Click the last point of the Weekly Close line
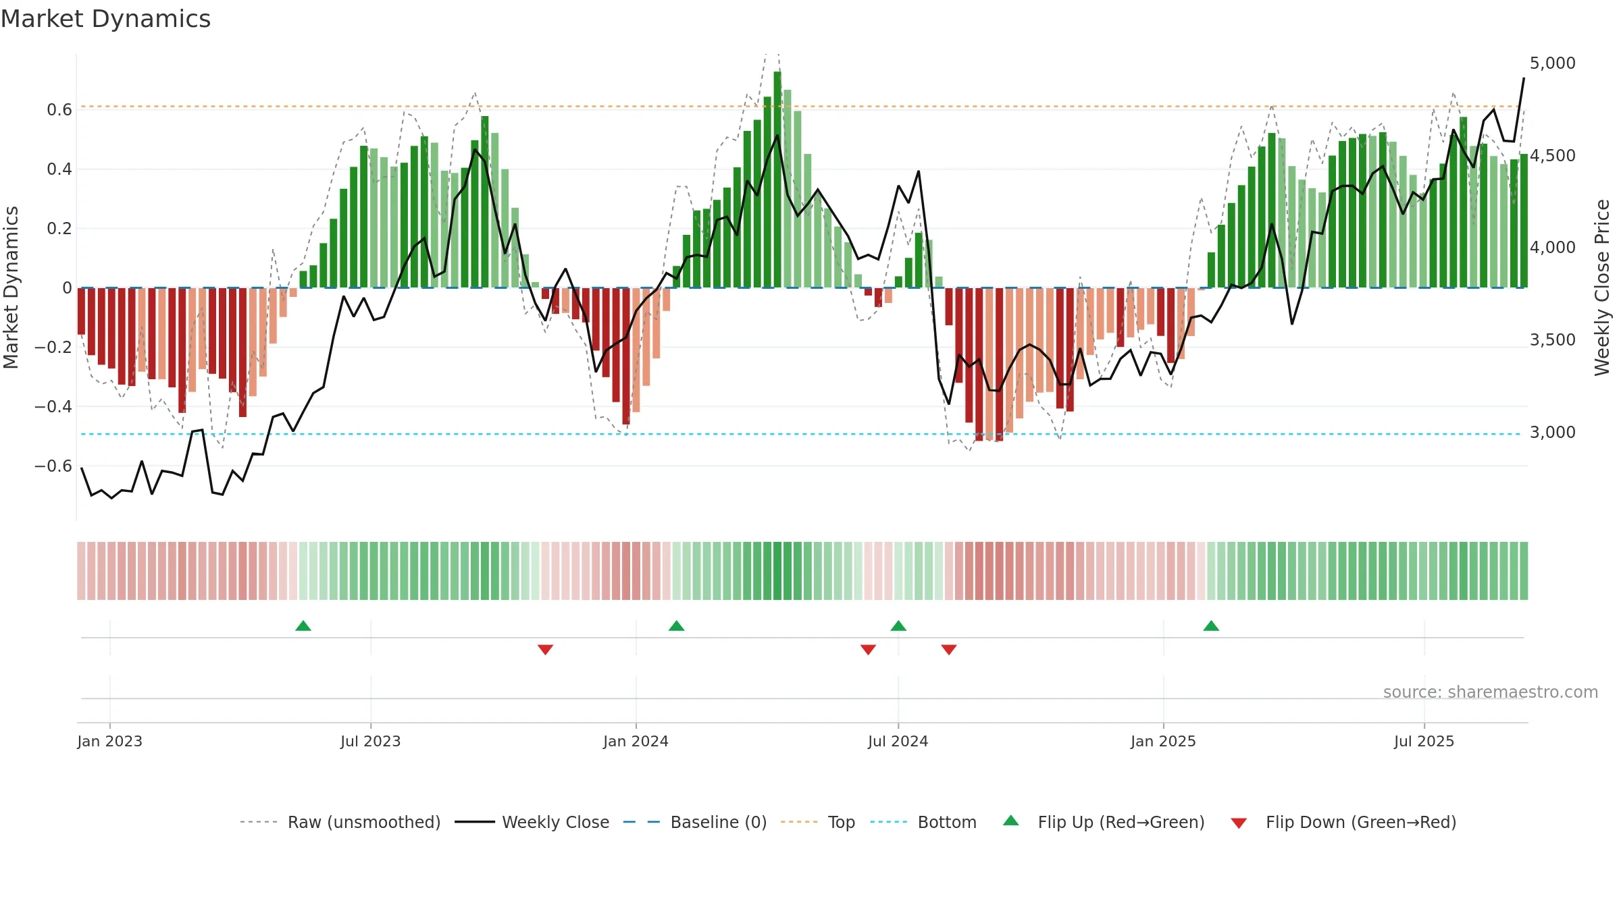This screenshot has height=911, width=1621. 1524,78
